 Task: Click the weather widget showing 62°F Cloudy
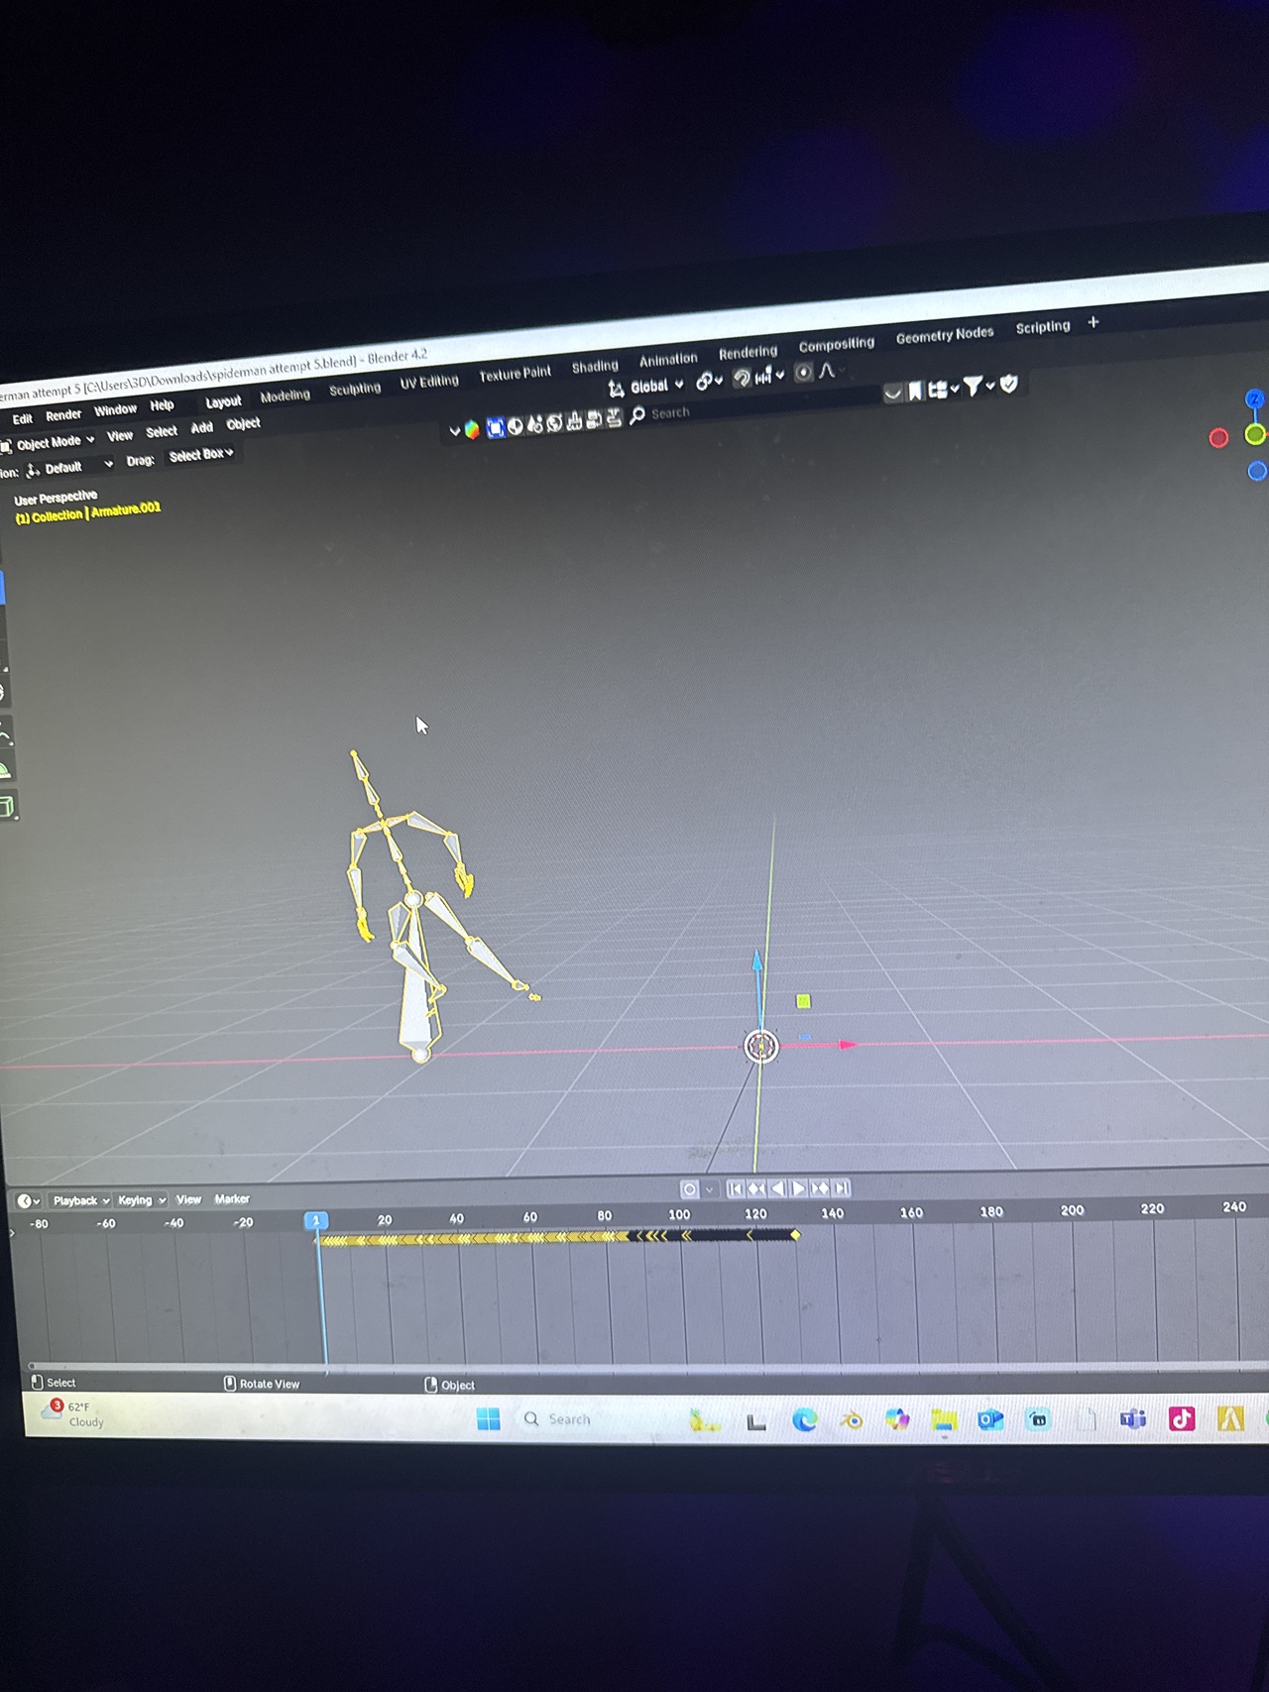pyautogui.click(x=72, y=1413)
